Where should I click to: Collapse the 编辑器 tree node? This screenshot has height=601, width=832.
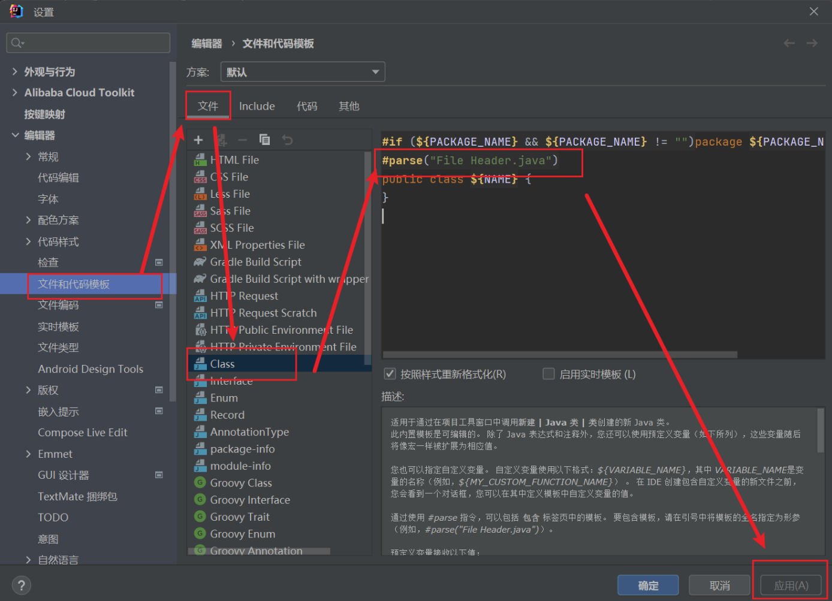pos(15,135)
